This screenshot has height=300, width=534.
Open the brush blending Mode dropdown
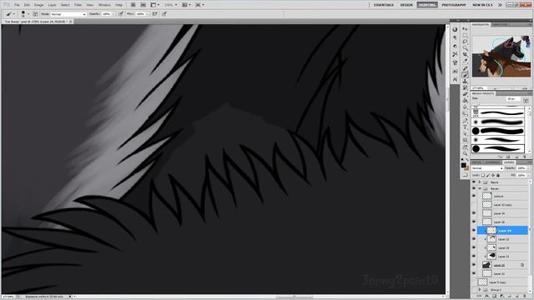pyautogui.click(x=68, y=14)
